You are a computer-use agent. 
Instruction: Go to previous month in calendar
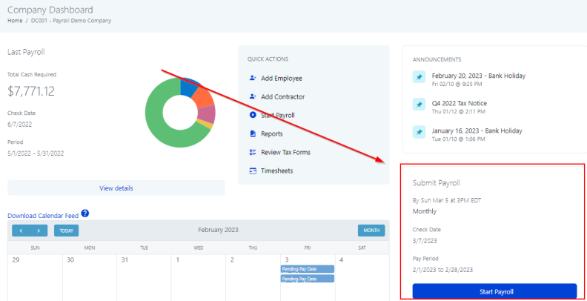tap(21, 231)
